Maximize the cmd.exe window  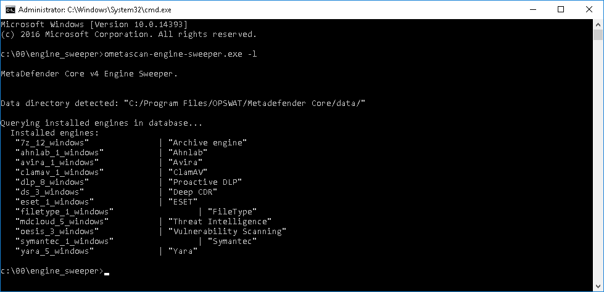click(x=560, y=10)
